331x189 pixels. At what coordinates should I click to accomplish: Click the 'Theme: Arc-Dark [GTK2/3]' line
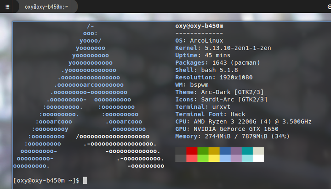(219, 92)
